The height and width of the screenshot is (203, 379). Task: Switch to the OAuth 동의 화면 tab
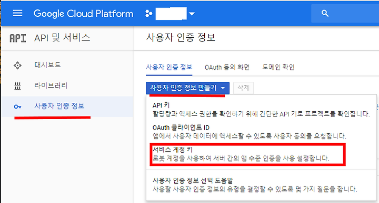227,67
